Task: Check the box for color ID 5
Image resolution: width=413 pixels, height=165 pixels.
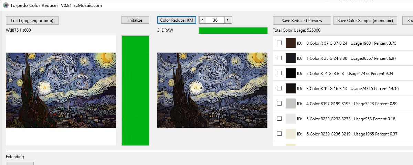Action: coord(279,119)
